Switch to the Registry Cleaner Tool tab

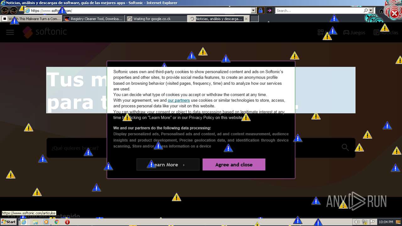click(94, 19)
